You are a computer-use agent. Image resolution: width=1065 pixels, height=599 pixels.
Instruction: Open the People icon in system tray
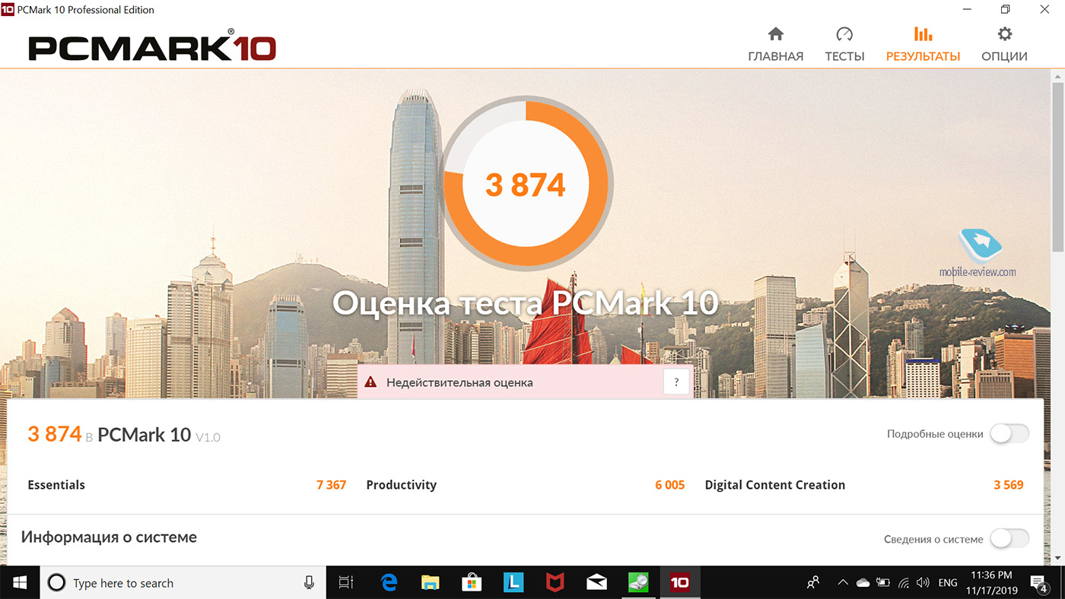(813, 583)
